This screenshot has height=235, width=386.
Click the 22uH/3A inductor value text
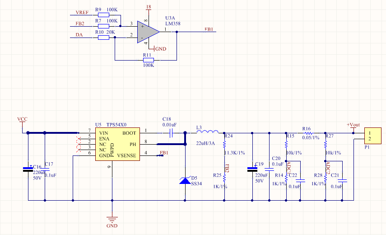point(205,143)
